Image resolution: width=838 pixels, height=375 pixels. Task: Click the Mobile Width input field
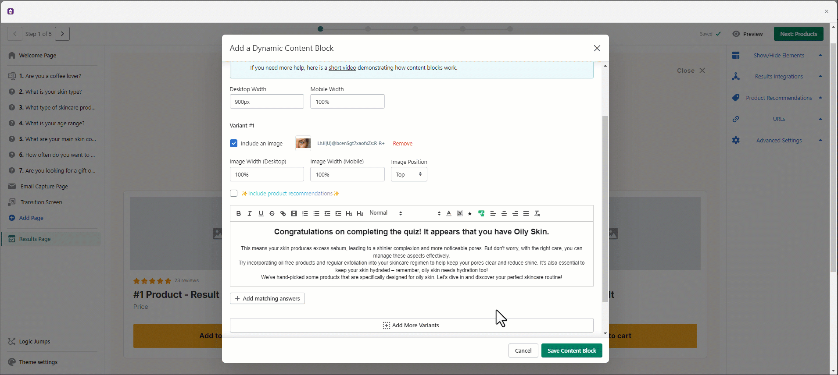[x=347, y=102]
